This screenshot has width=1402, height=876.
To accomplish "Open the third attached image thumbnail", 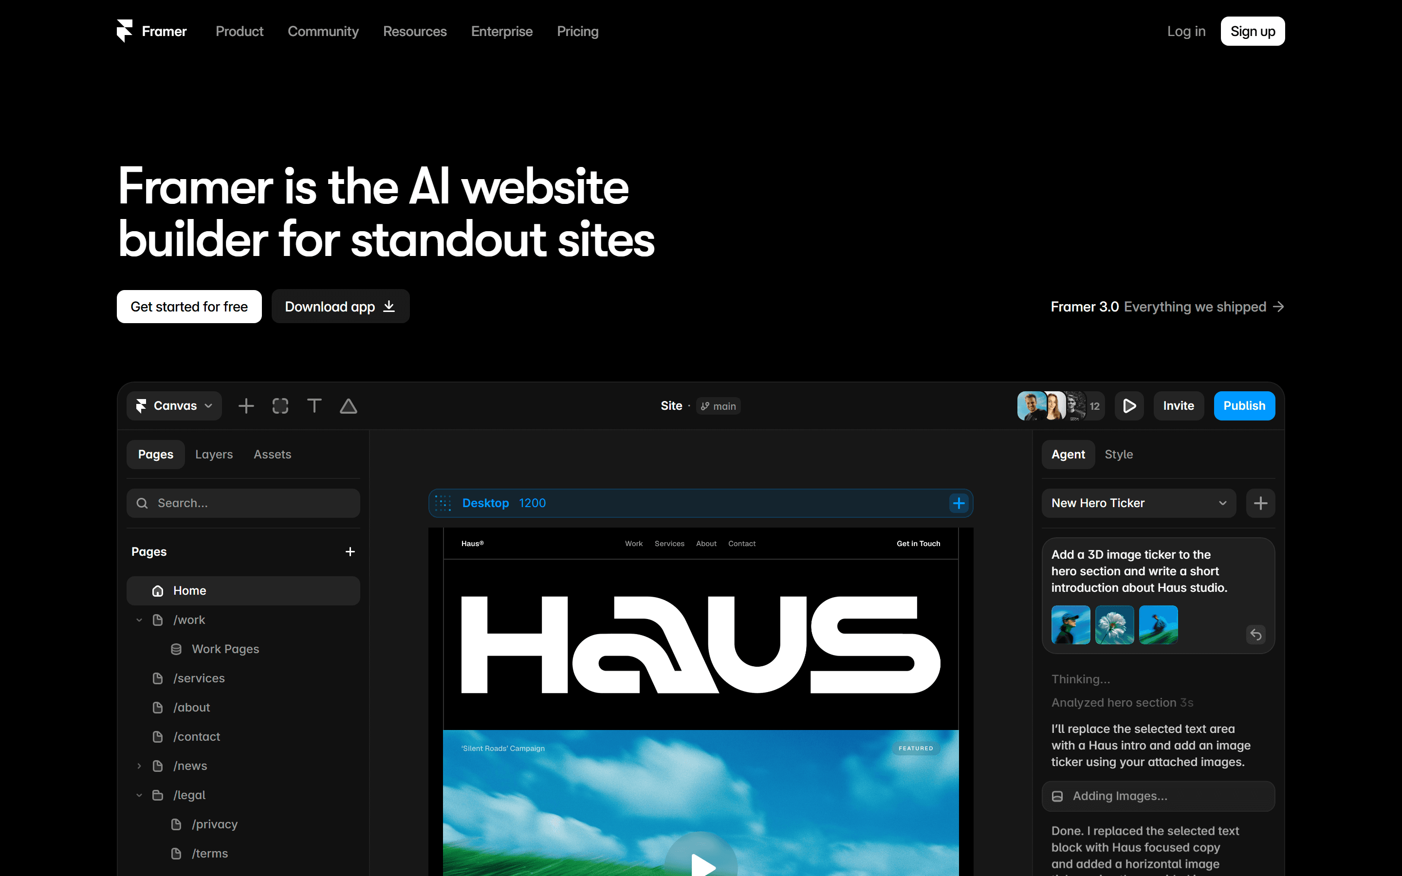I will pyautogui.click(x=1159, y=625).
